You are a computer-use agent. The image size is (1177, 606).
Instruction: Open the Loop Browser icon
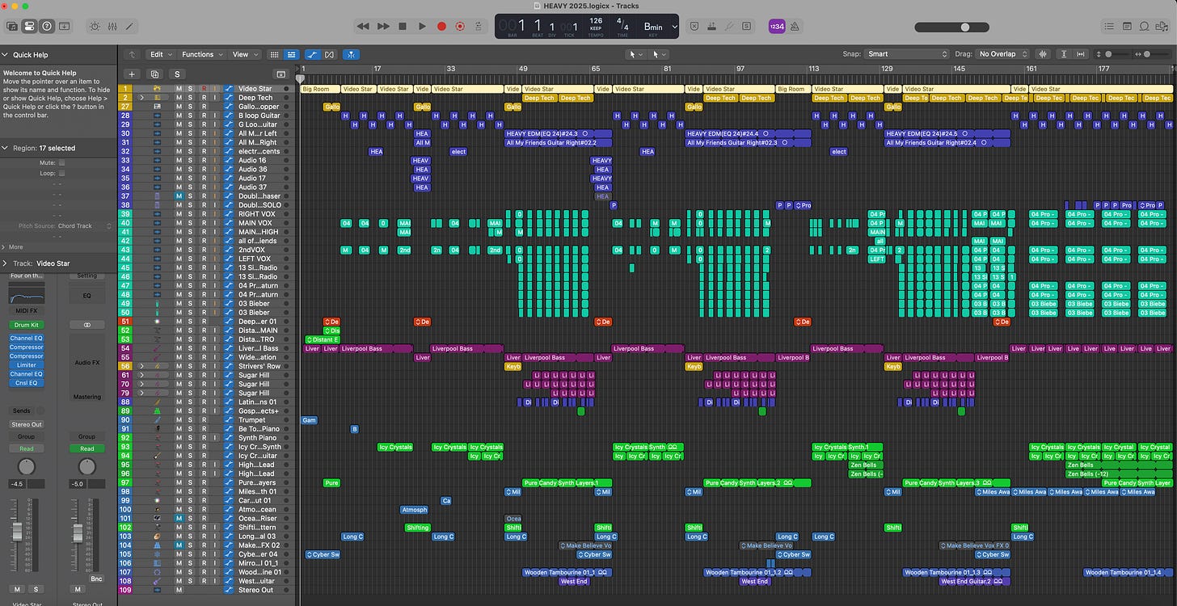1145,26
